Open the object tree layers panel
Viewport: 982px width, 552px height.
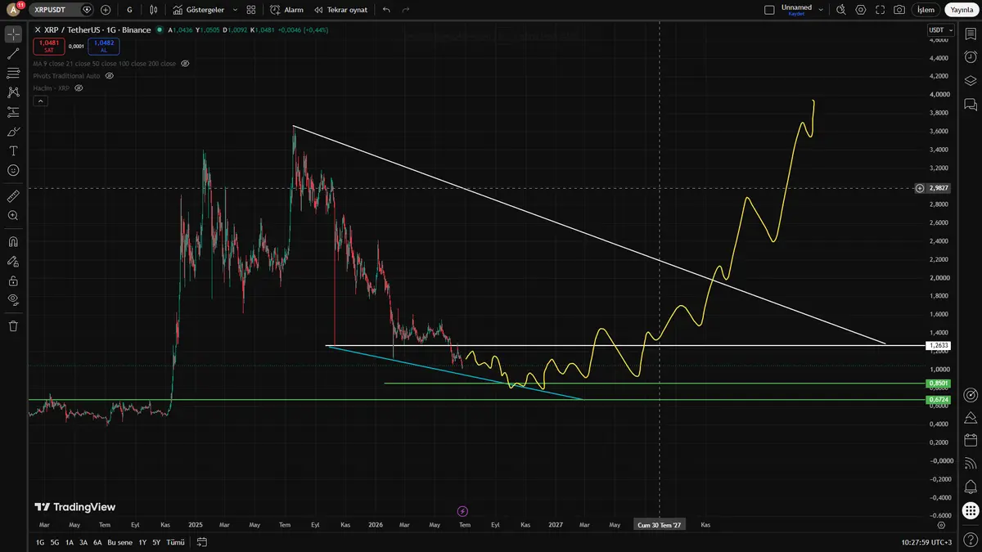point(971,80)
